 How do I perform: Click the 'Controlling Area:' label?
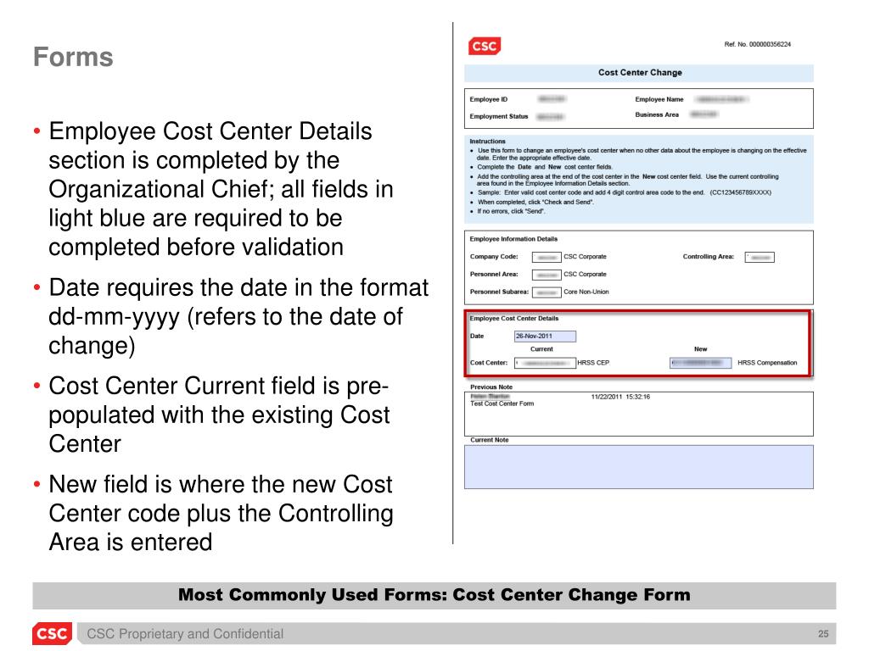pyautogui.click(x=709, y=257)
